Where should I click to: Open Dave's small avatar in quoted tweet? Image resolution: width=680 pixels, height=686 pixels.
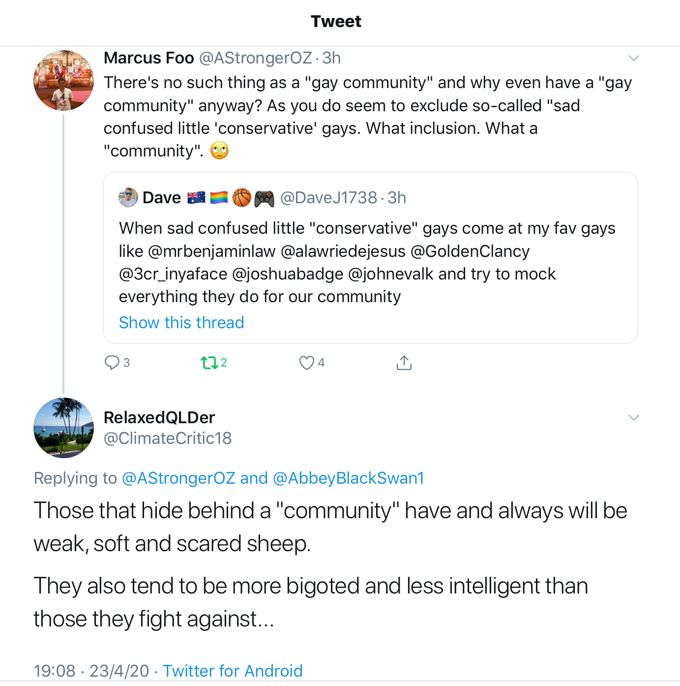[x=128, y=197]
